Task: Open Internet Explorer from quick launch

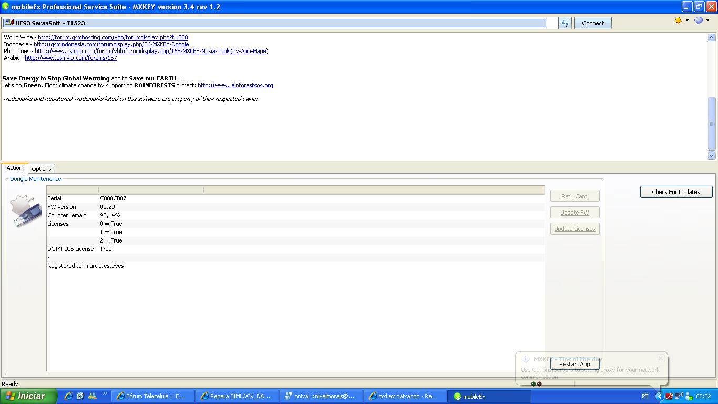Action: [x=68, y=396]
